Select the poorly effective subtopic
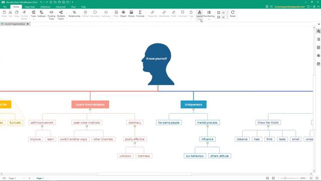This screenshot has height=181, width=321. pyautogui.click(x=135, y=139)
